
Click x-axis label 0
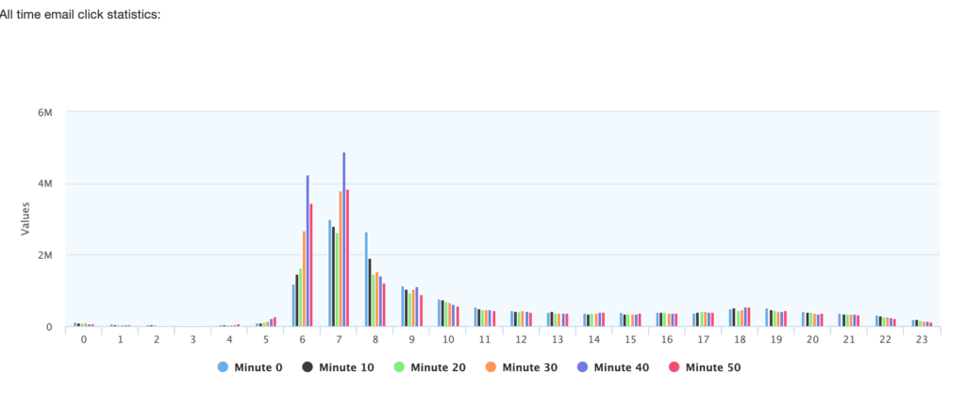[x=84, y=339]
